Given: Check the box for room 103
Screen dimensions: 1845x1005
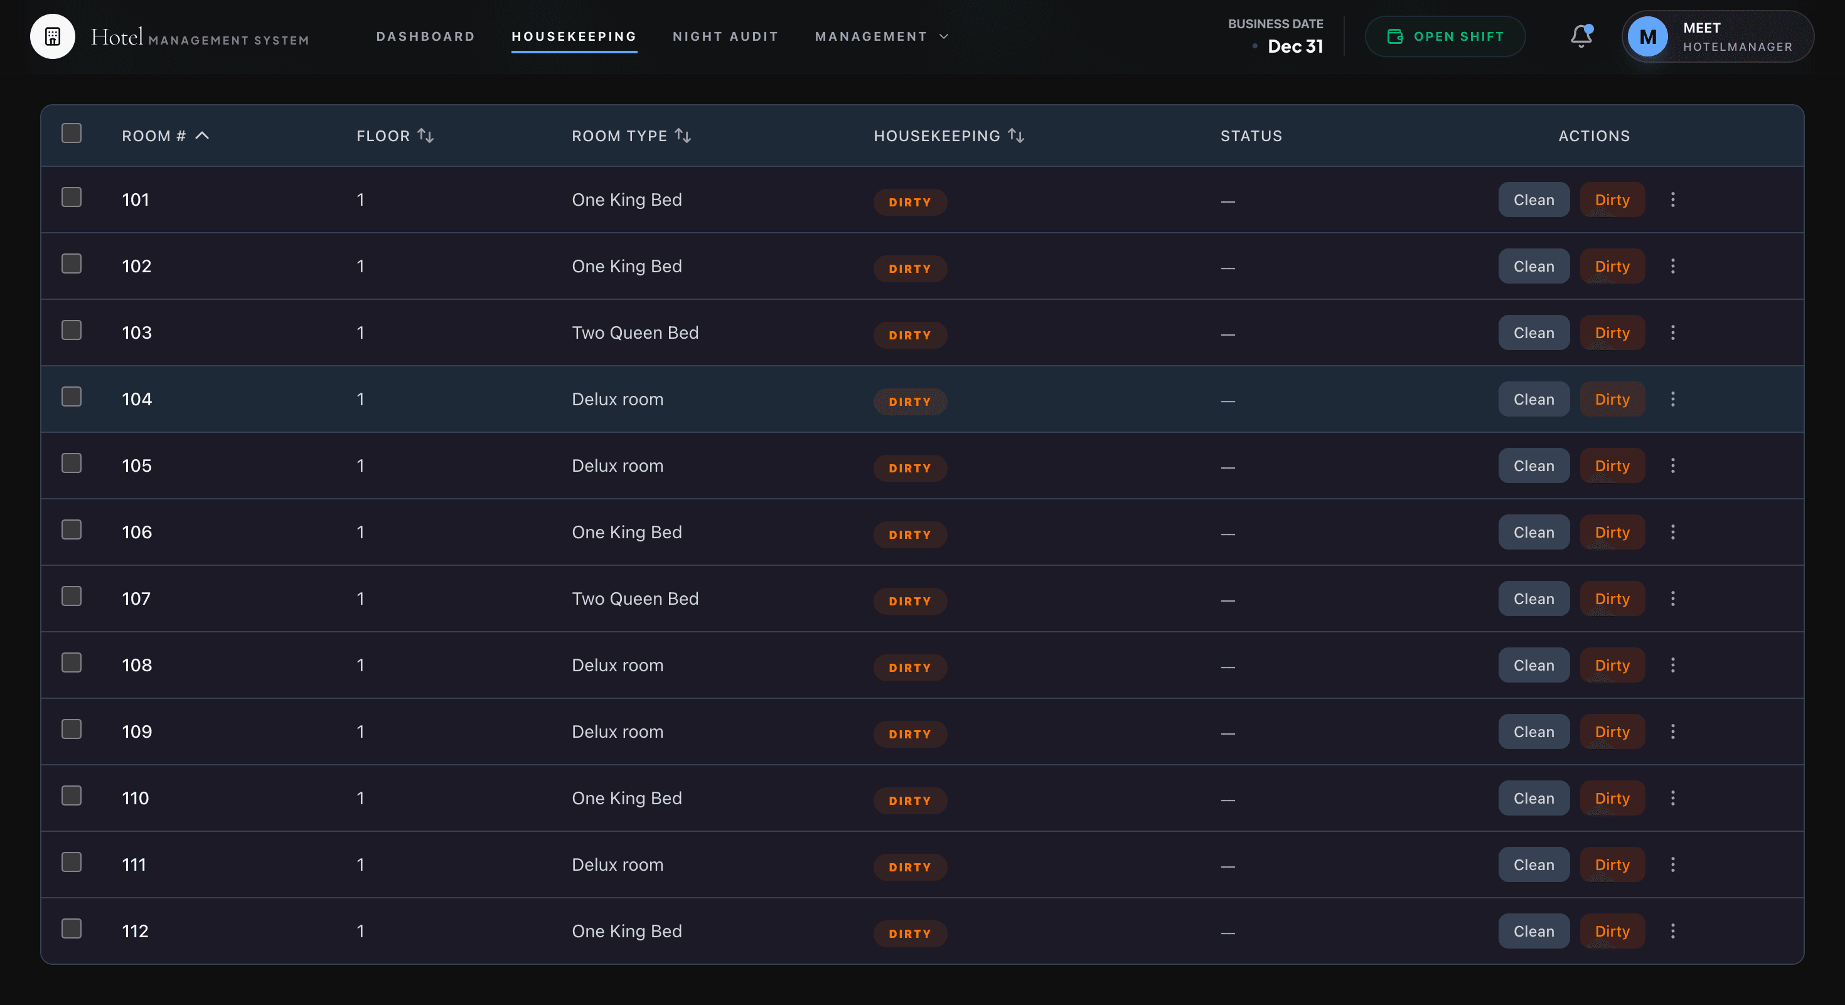Looking at the screenshot, I should 72,331.
